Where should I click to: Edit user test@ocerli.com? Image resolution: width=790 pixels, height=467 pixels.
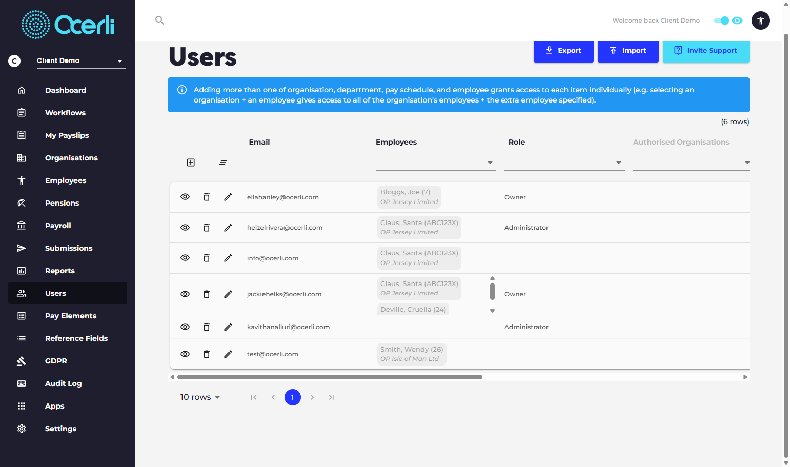tap(228, 354)
